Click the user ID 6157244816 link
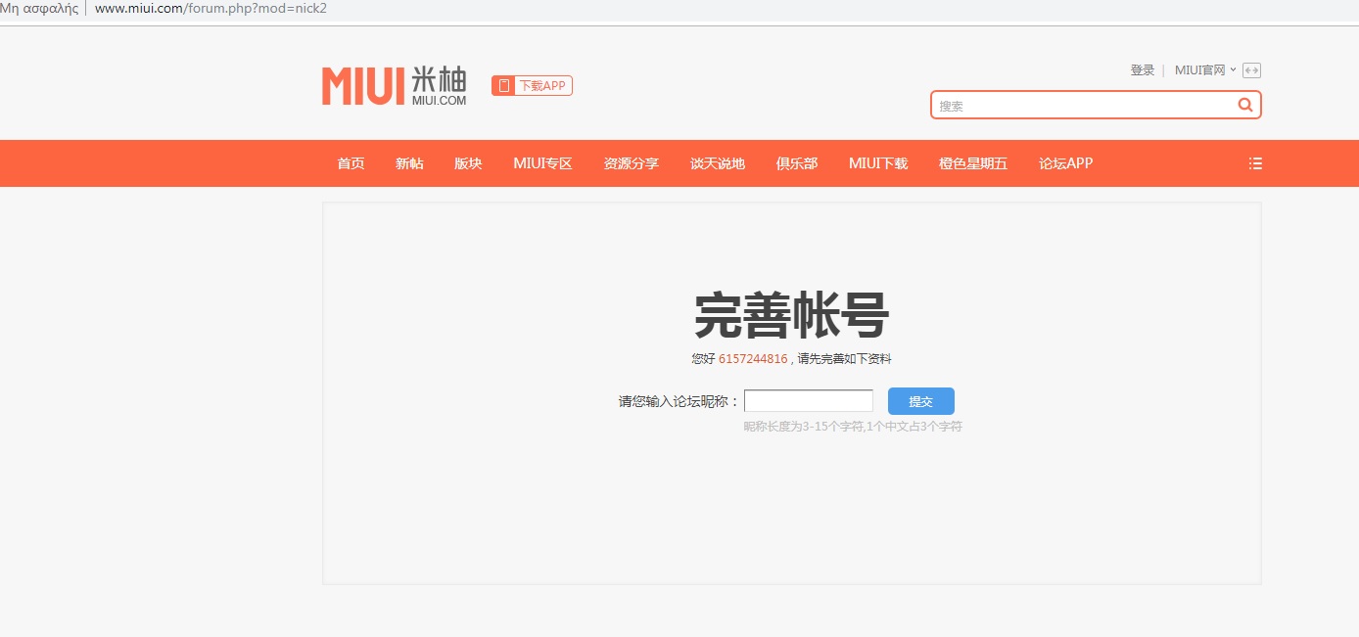This screenshot has width=1359, height=637. 753,359
